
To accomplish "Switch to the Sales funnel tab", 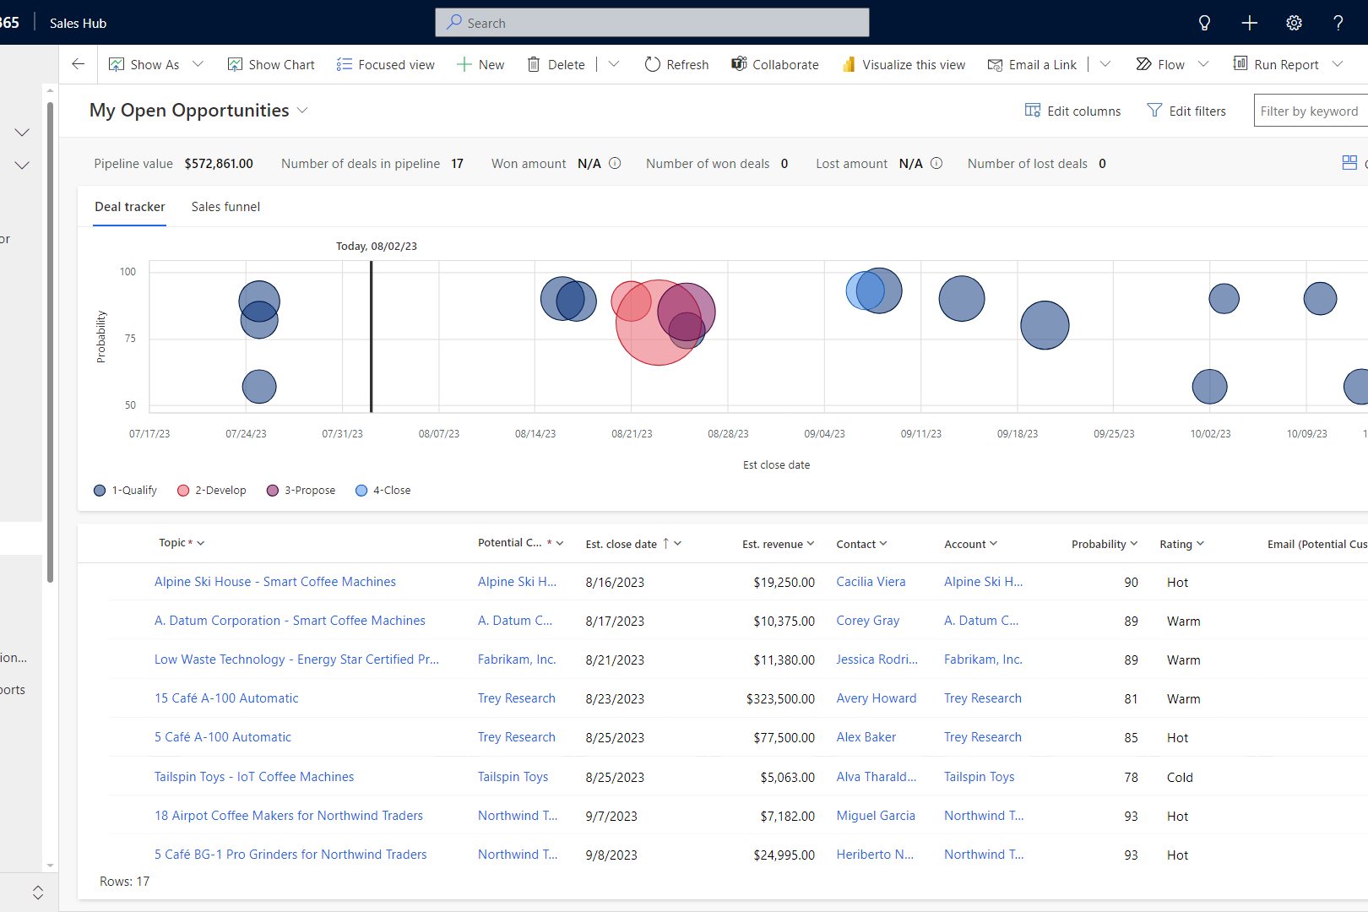I will [x=225, y=207].
